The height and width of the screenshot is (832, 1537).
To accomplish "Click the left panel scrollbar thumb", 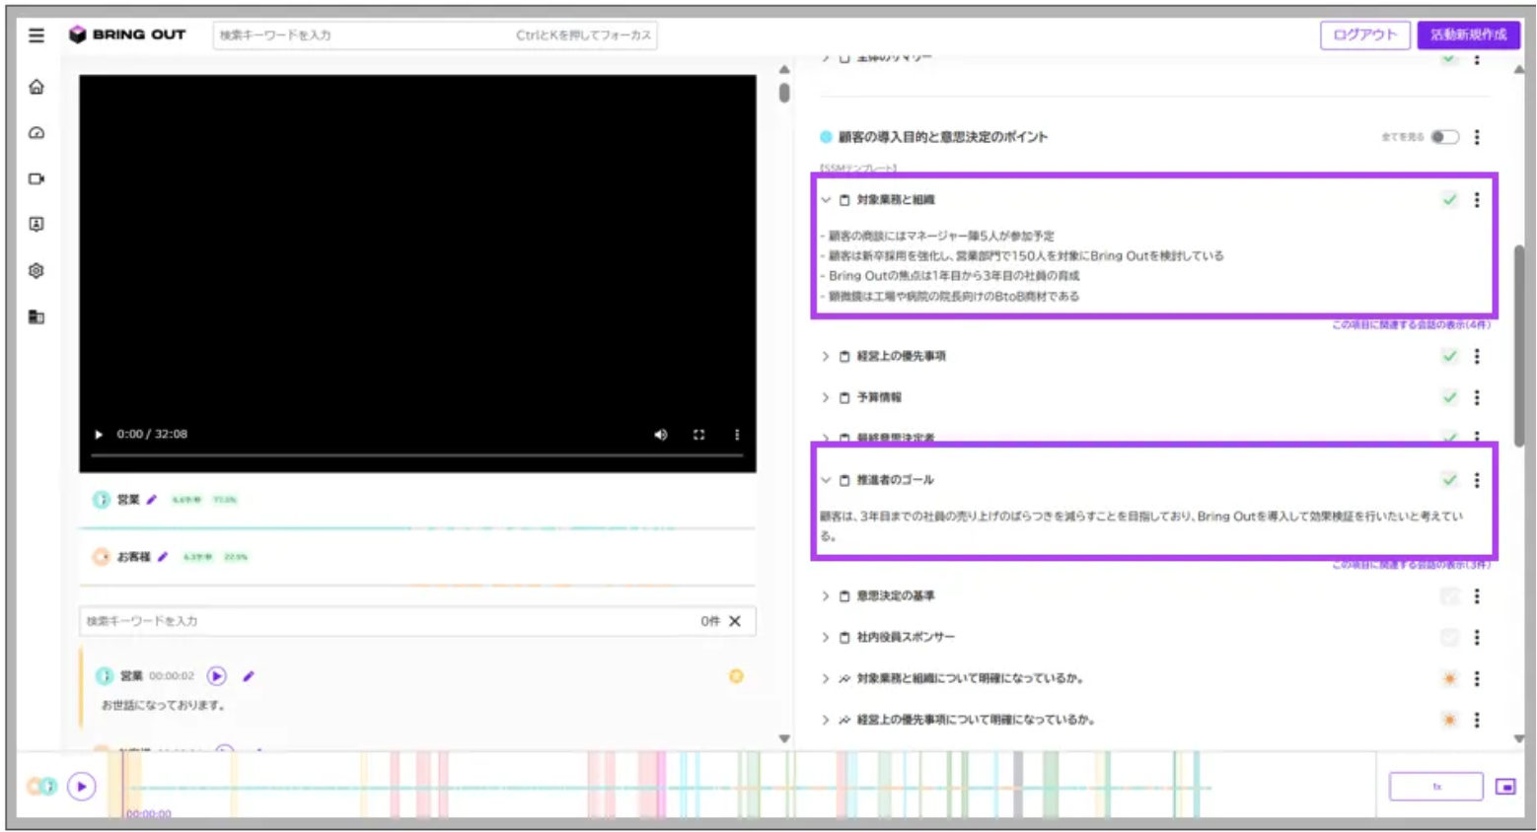I will (x=784, y=92).
